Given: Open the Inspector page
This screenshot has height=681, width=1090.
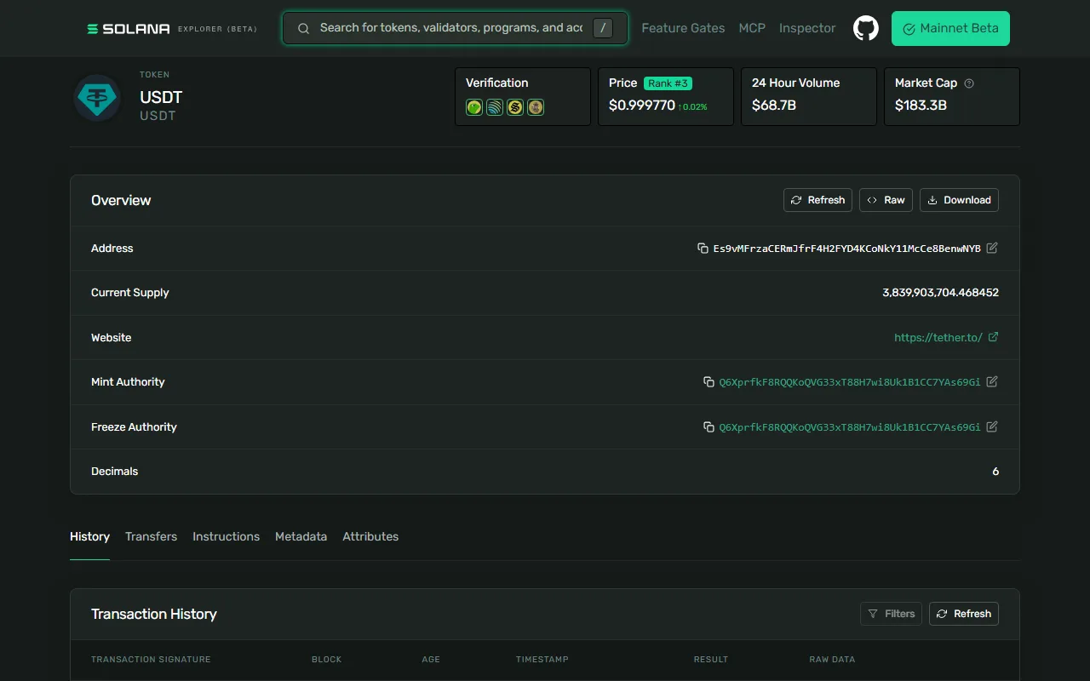Looking at the screenshot, I should pyautogui.click(x=807, y=28).
